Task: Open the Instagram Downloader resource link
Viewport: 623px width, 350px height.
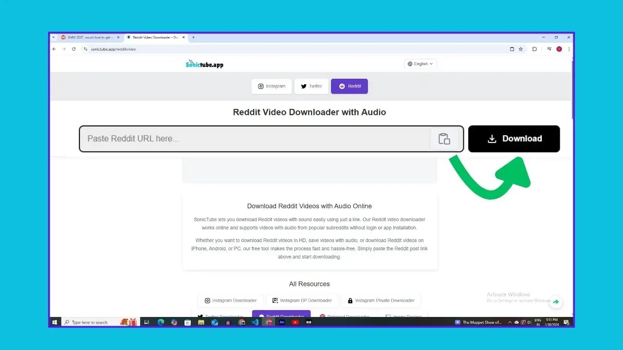Action: 231,300
